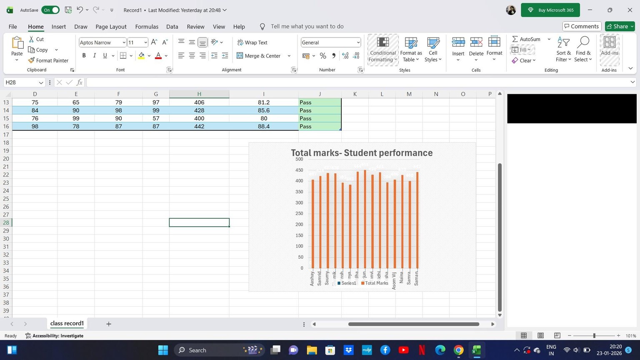The width and height of the screenshot is (640, 360).
Task: Decrease font size with smaller A icon
Action: (165, 42)
